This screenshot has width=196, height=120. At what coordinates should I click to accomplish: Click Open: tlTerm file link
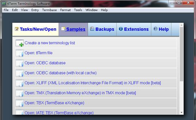tap(39, 53)
